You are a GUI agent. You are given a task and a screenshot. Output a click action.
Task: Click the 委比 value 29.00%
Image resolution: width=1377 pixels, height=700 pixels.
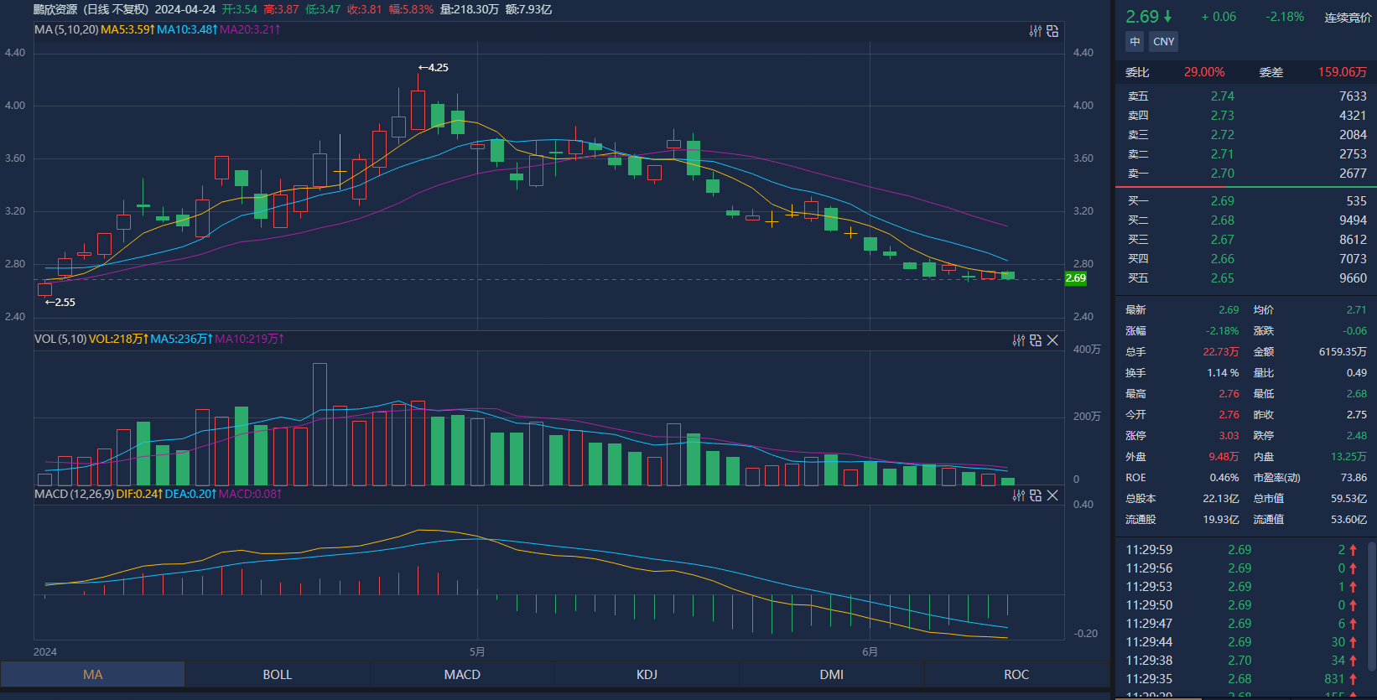(1204, 72)
